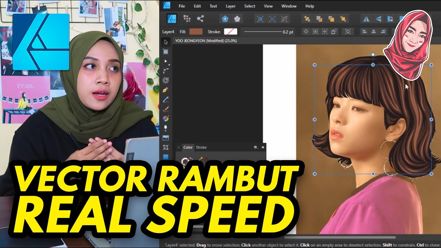Toggle show alignment handles

click(x=325, y=32)
